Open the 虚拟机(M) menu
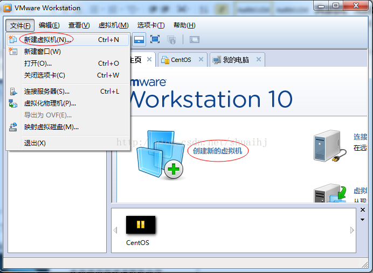Image resolution: width=373 pixels, height=273 pixels. 113,25
